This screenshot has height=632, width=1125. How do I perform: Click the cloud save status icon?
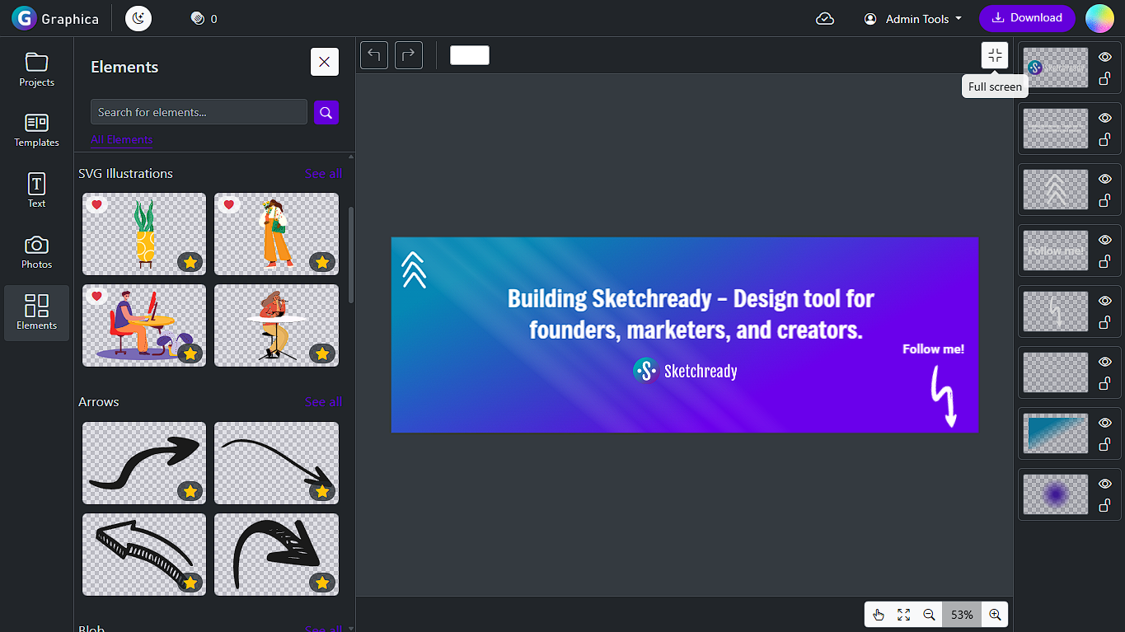[825, 18]
